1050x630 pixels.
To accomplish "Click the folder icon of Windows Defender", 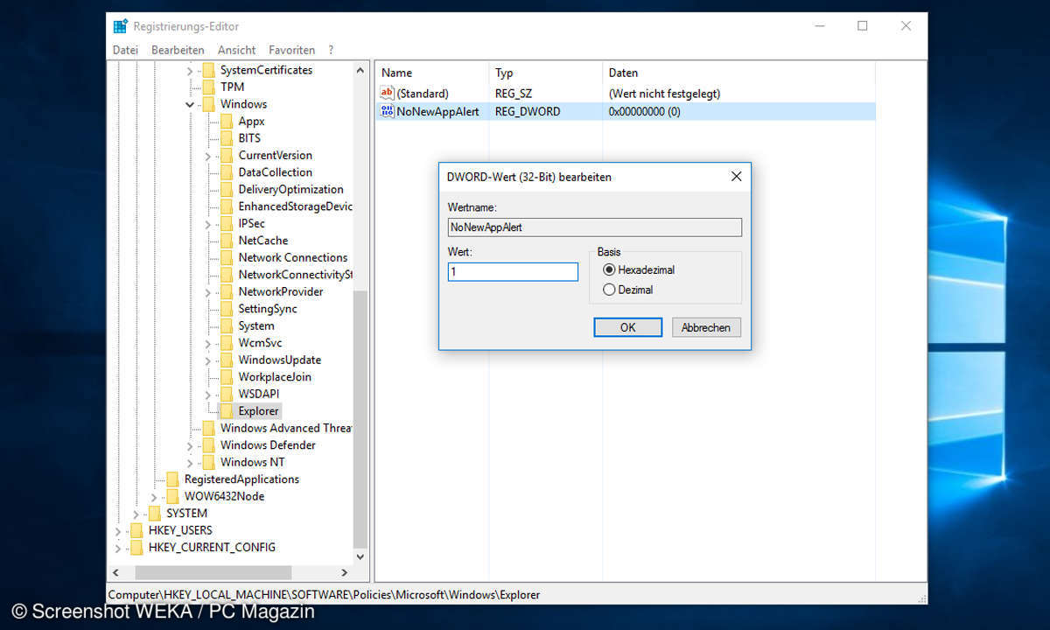I will (x=208, y=445).
